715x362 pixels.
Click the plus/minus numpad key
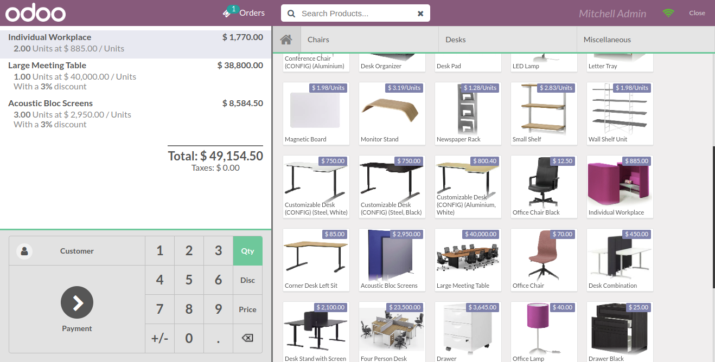[x=159, y=339]
